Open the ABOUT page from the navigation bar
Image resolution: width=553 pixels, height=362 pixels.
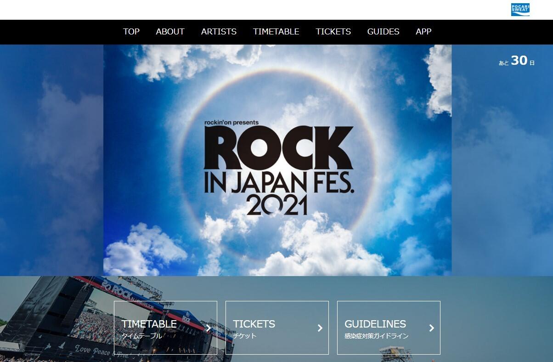point(170,32)
